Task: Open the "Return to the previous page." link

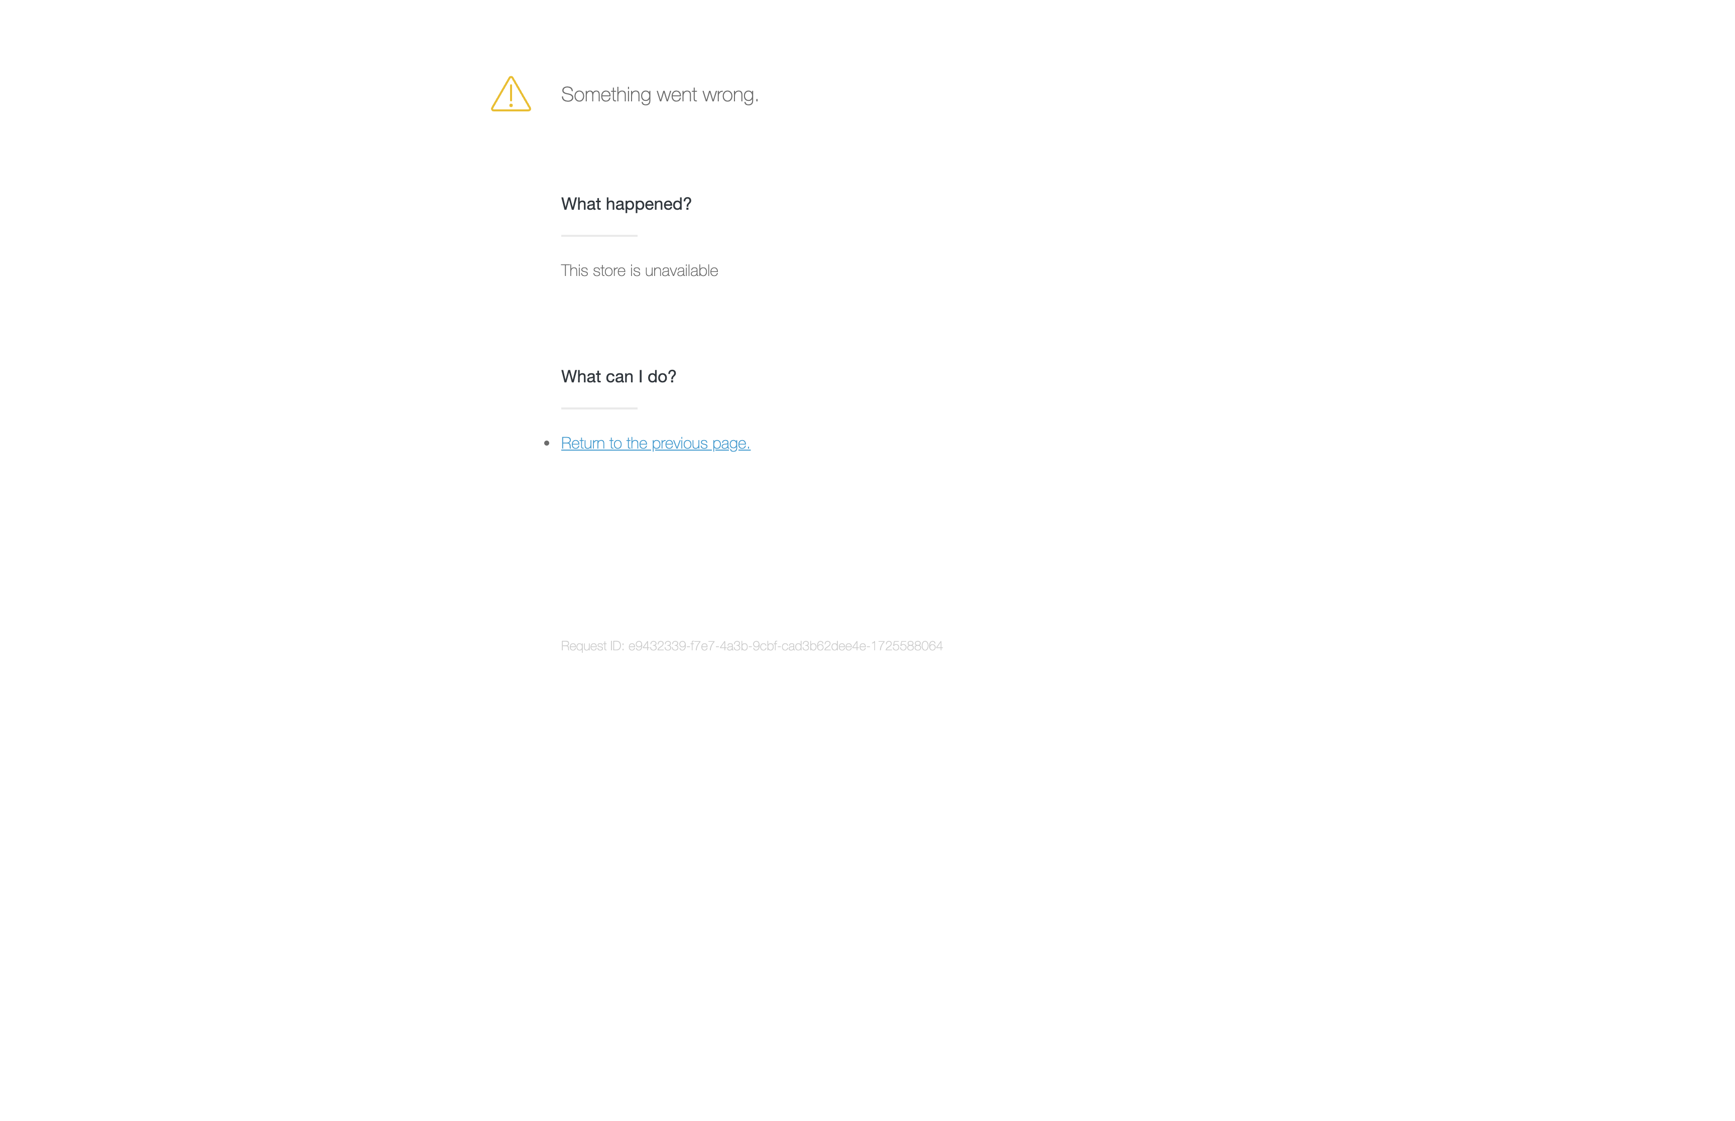Action: 655,443
